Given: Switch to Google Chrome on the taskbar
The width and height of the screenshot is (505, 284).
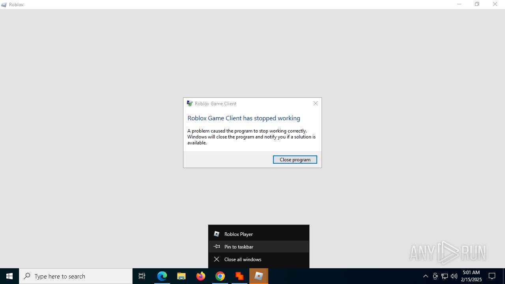Looking at the screenshot, I should pos(220,276).
